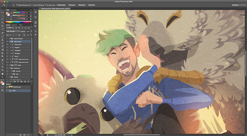
Task: Toggle Resize Windows to Fit checkbox
Action: pyautogui.click(x=17, y=5)
